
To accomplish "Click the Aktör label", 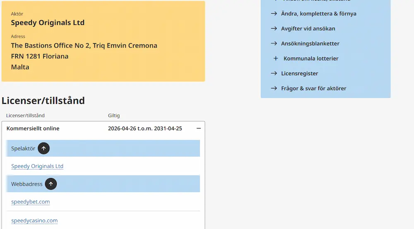I will click(x=17, y=14).
